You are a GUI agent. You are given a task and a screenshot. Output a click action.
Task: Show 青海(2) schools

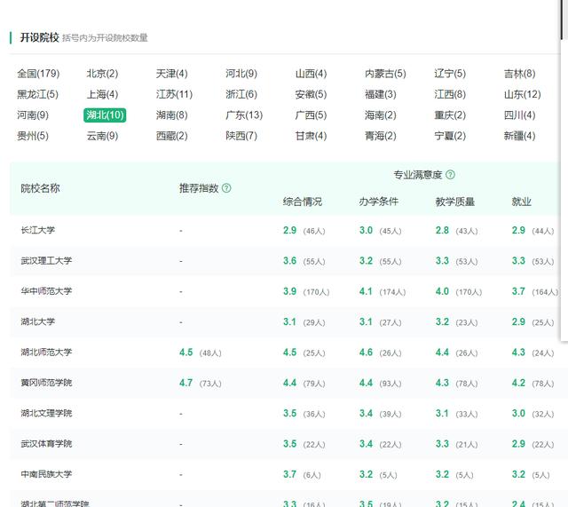click(381, 136)
